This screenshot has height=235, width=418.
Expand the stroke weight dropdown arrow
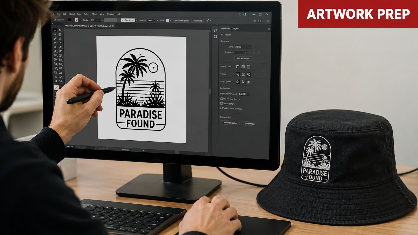click(x=101, y=20)
